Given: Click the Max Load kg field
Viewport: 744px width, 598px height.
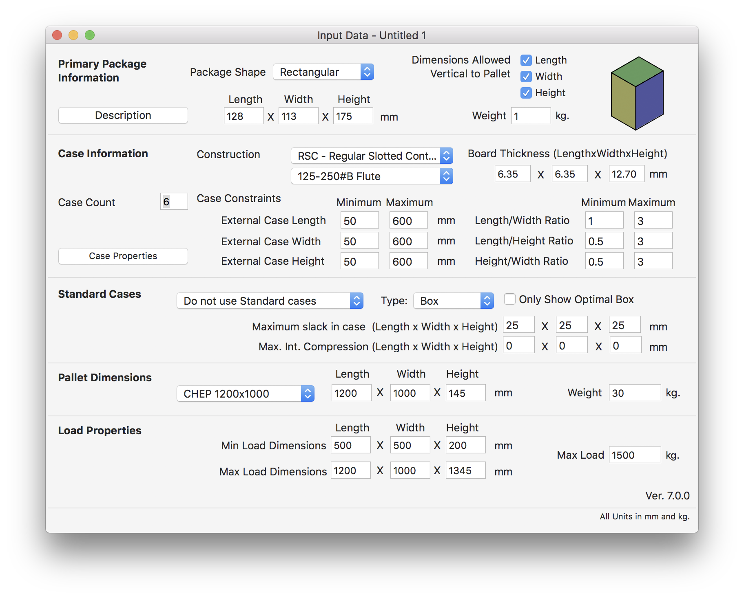Looking at the screenshot, I should click(x=634, y=455).
